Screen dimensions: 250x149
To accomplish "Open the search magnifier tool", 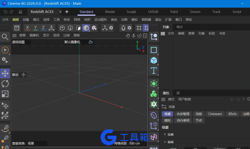I will 5,37.
